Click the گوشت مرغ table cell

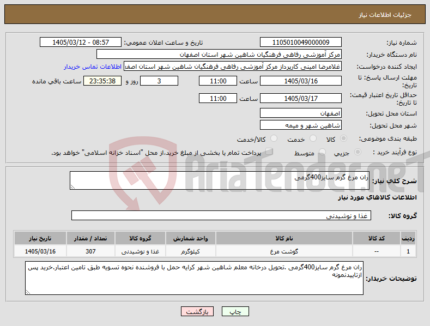[x=284, y=251]
